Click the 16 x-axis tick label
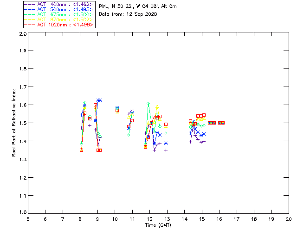Viewport: 297px width, 237px height. [219, 219]
